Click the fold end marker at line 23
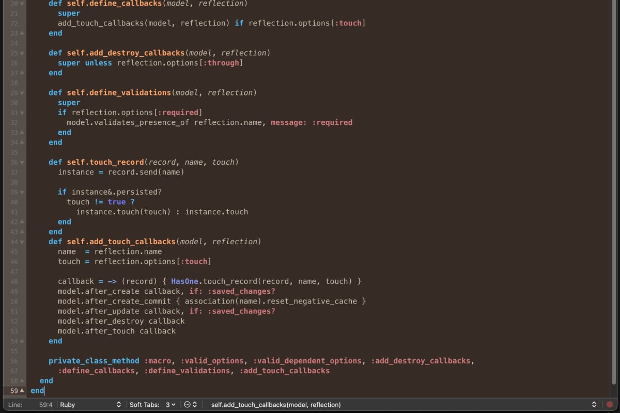Screen dimensions: 620x413 pyautogui.click(x=22, y=33)
